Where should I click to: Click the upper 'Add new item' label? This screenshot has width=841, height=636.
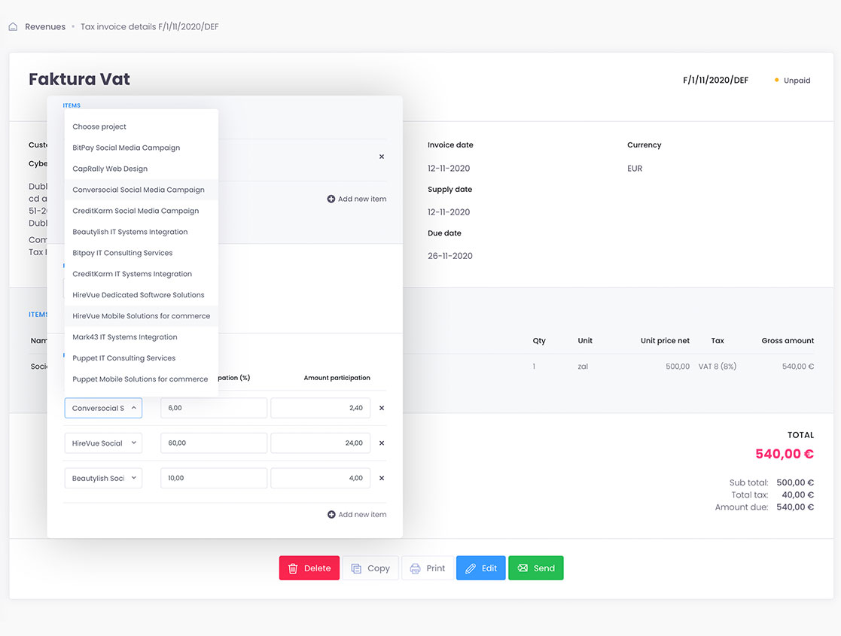click(362, 199)
